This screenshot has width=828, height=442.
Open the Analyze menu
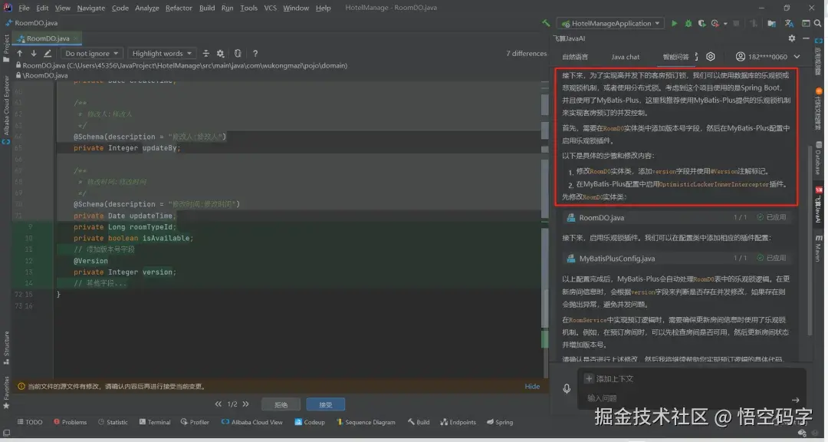coord(146,8)
